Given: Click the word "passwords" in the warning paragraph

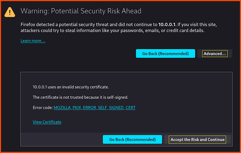Looking at the screenshot, I should coord(130,31).
